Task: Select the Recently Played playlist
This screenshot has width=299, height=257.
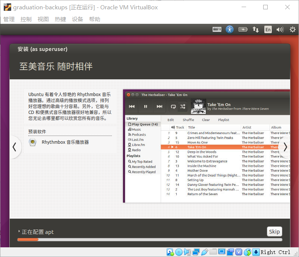Action: tap(142, 172)
